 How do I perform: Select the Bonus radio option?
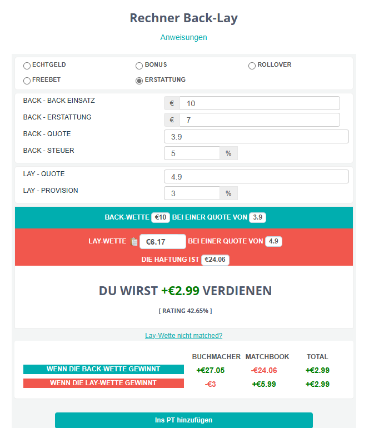[139, 66]
